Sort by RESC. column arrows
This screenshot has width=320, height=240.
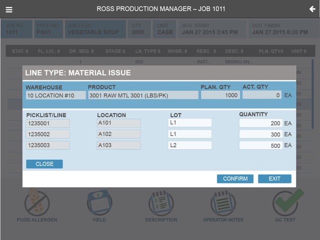214,51
